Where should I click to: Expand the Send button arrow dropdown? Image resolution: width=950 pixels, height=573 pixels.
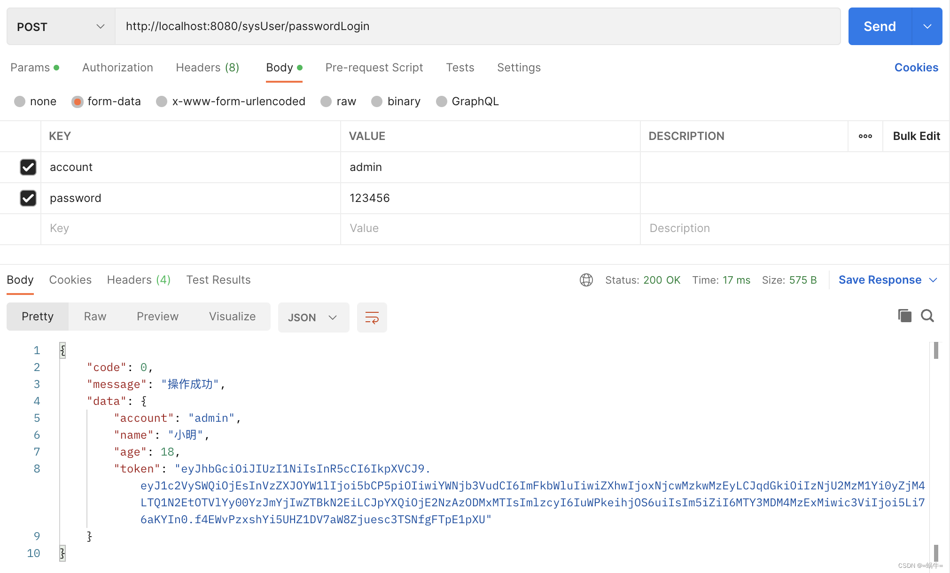coord(927,26)
